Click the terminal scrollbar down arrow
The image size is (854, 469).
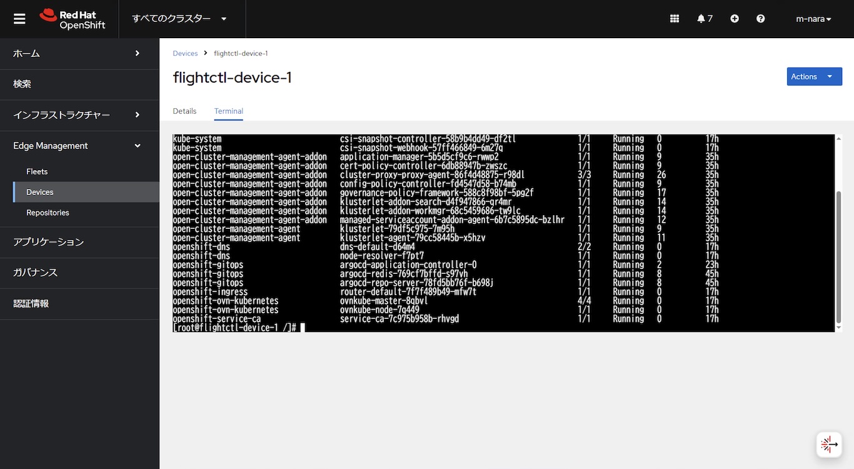click(838, 328)
